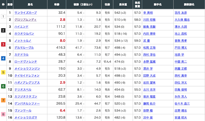Open trainer link 羽月 友彦
The width and height of the screenshot is (205, 121).
pos(181,13)
